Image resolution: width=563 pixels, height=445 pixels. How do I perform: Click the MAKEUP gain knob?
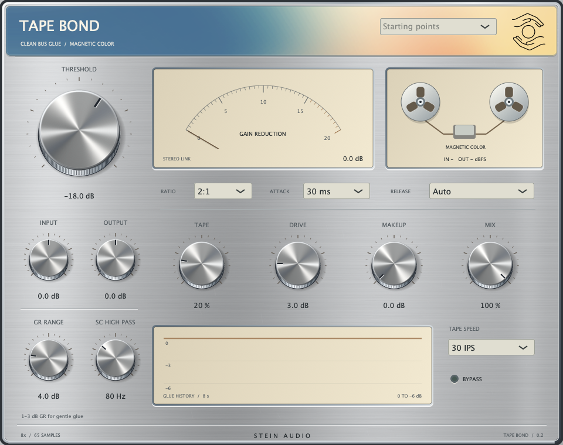394,265
